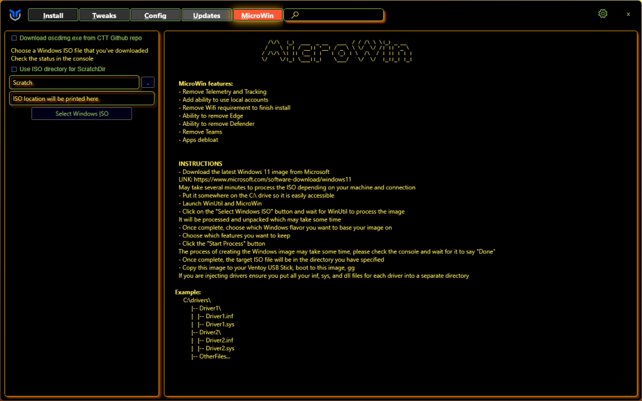Click the 'Start Process' button instruction line

coord(221,243)
